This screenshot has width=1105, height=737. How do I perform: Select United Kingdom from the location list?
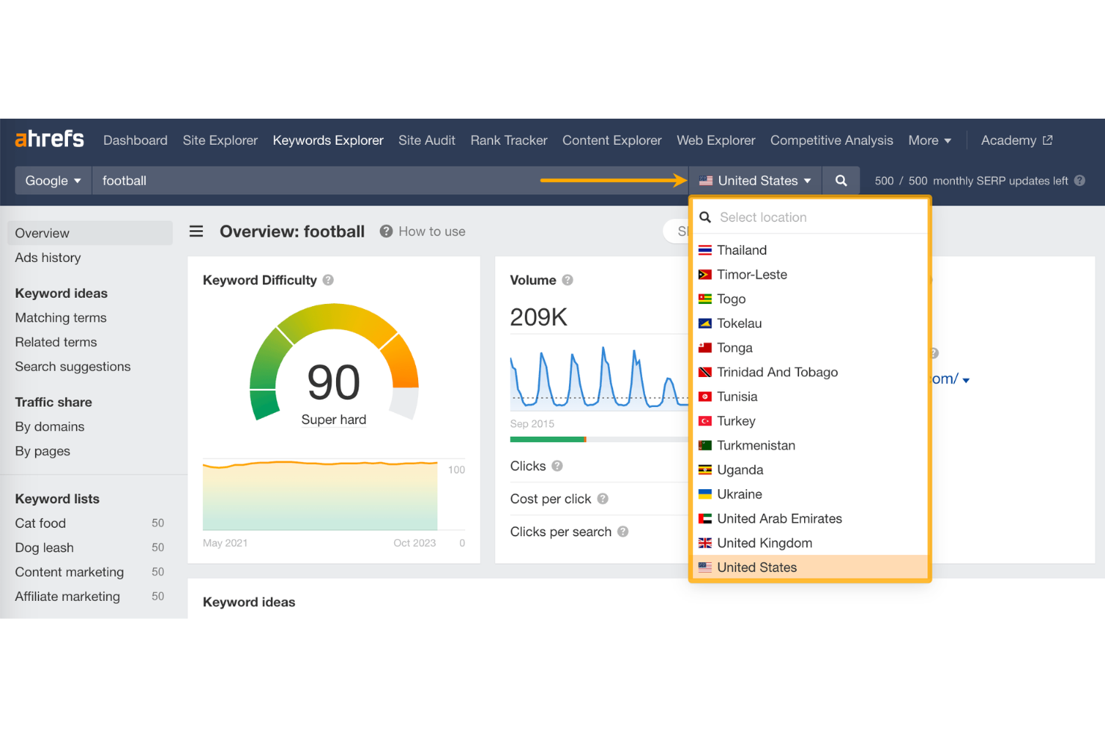pyautogui.click(x=765, y=543)
